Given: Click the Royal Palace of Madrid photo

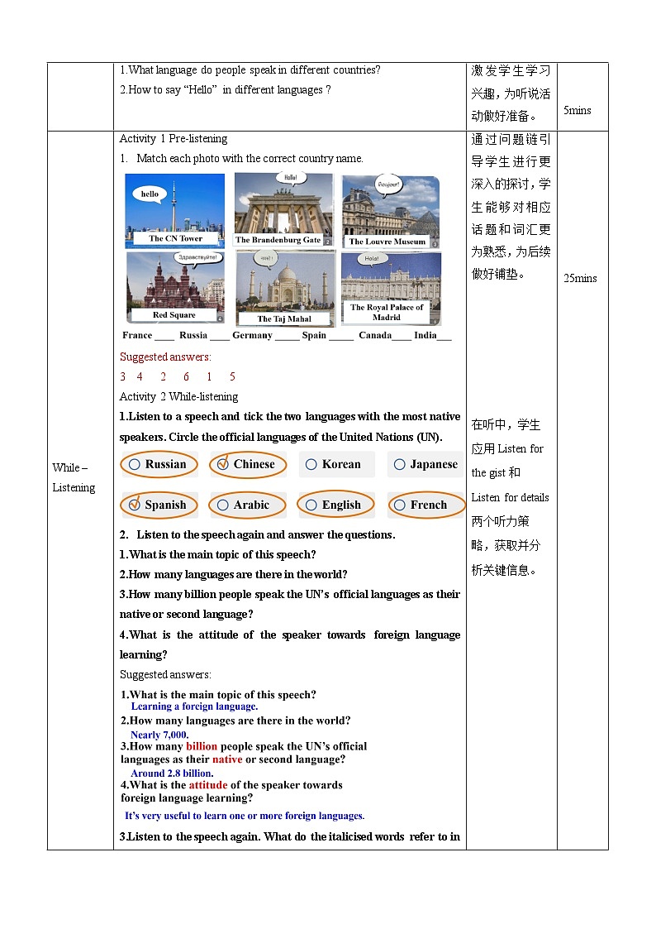Looking at the screenshot, I should (391, 289).
